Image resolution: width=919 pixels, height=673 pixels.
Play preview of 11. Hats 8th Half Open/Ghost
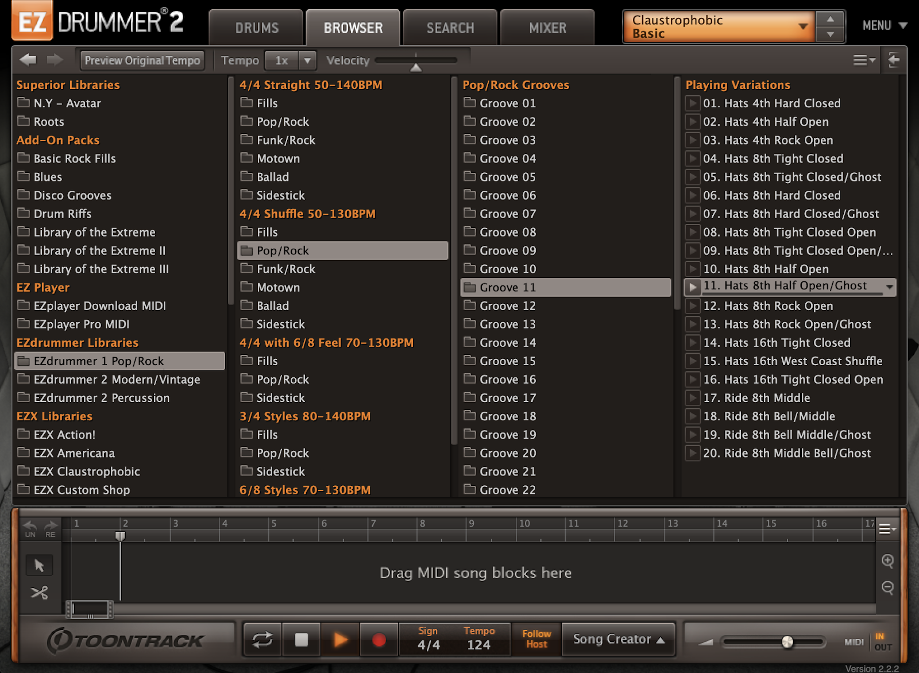(x=693, y=287)
